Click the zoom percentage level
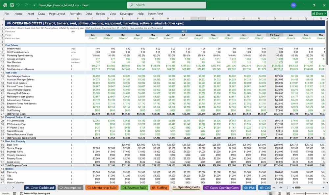 tap(325, 193)
